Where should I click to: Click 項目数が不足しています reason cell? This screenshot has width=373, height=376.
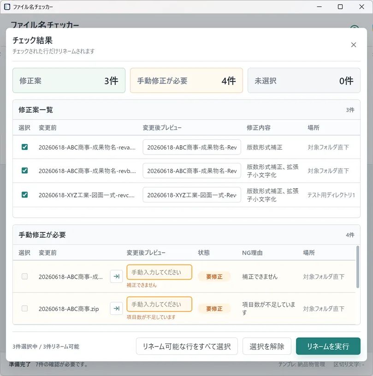pyautogui.click(x=268, y=308)
